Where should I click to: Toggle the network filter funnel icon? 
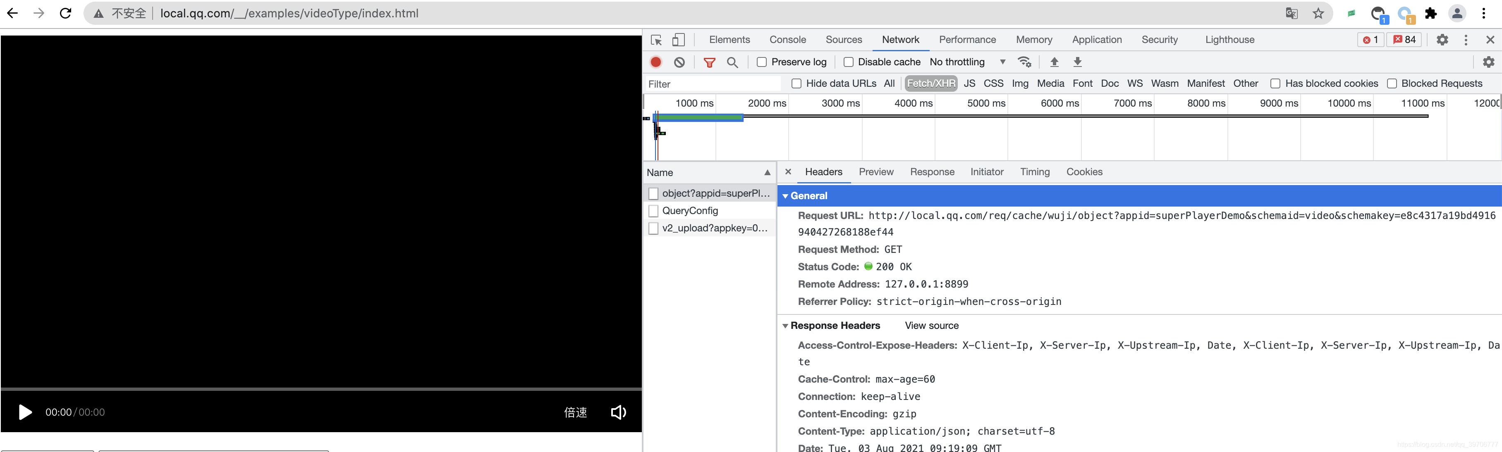pyautogui.click(x=709, y=62)
